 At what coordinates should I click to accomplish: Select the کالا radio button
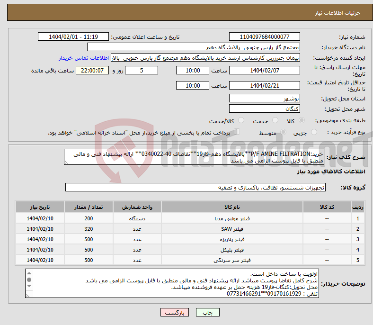tap(302, 121)
